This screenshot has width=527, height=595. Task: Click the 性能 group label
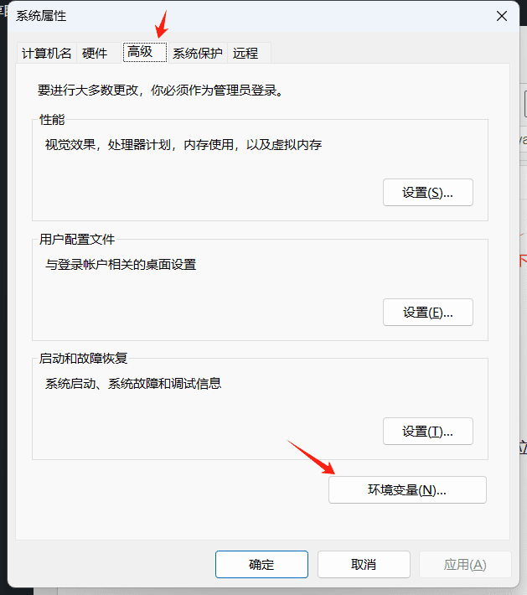pos(52,120)
